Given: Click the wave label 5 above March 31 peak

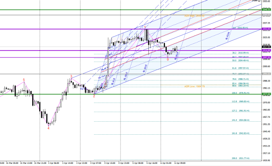Looking at the screenshot, I should click(x=24, y=80).
